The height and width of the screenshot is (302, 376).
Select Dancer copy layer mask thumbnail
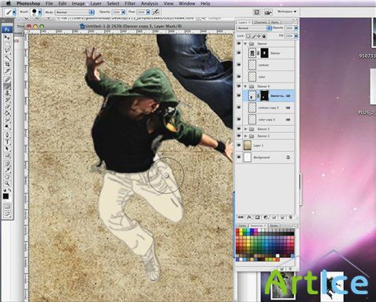pos(265,95)
